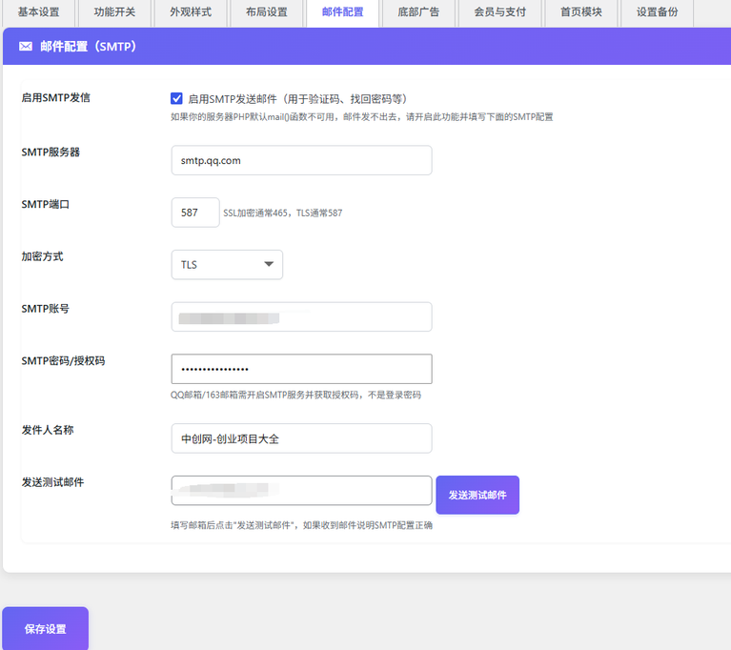The image size is (731, 650).
Task: Click the 发送测试邮件 row label
Action: 52,482
